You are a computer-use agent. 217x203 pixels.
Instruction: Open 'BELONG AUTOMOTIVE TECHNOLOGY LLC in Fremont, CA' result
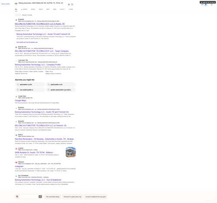click(41, 126)
